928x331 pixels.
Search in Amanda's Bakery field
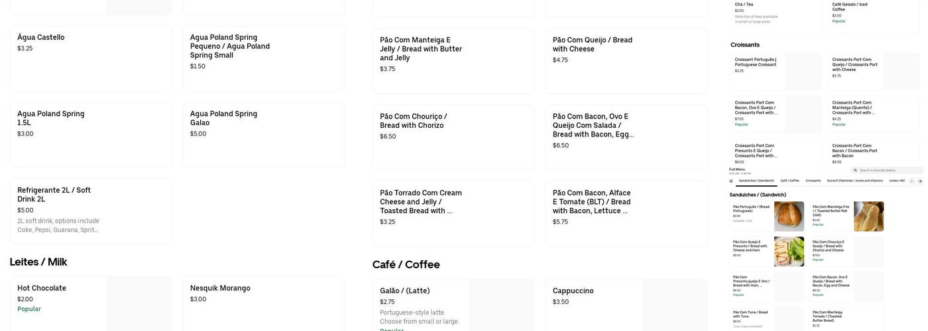point(887,170)
